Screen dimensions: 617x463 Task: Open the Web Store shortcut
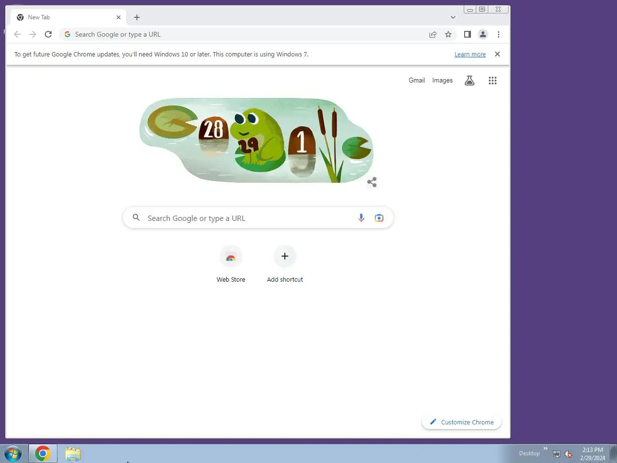(231, 265)
